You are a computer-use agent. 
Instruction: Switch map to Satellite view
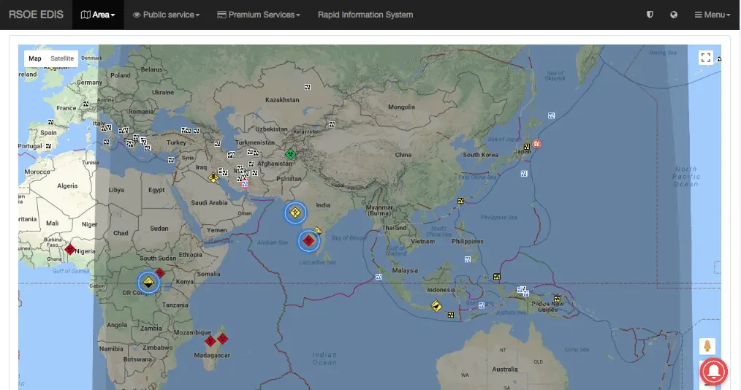pyautogui.click(x=62, y=58)
